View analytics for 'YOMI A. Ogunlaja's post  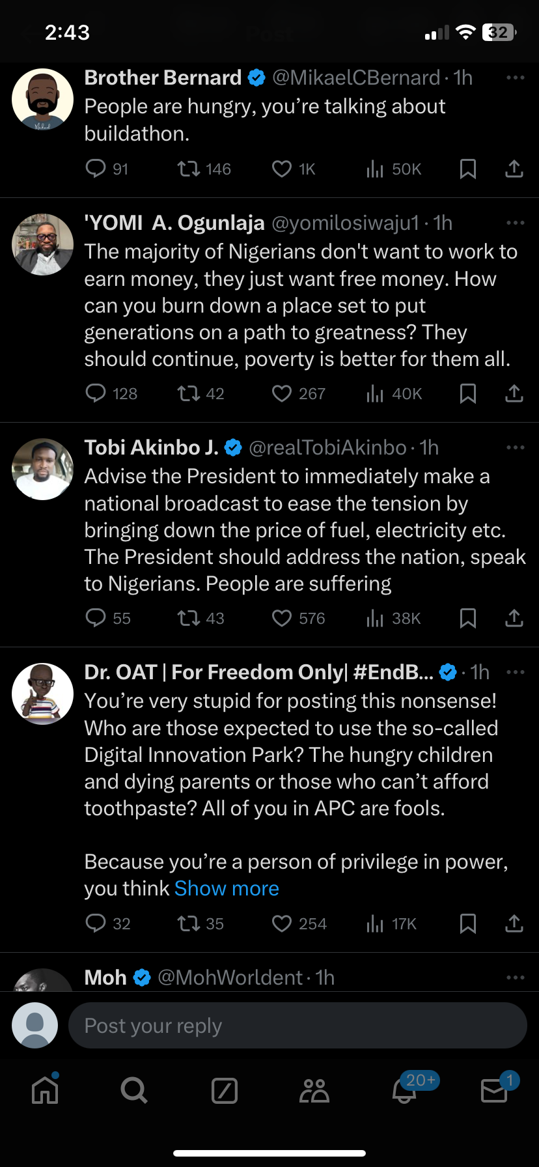[x=375, y=394]
